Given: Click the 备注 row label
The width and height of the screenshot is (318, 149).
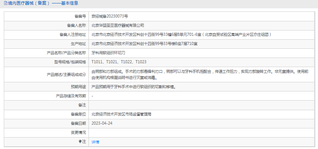Looking at the screenshot, I should (82, 105).
